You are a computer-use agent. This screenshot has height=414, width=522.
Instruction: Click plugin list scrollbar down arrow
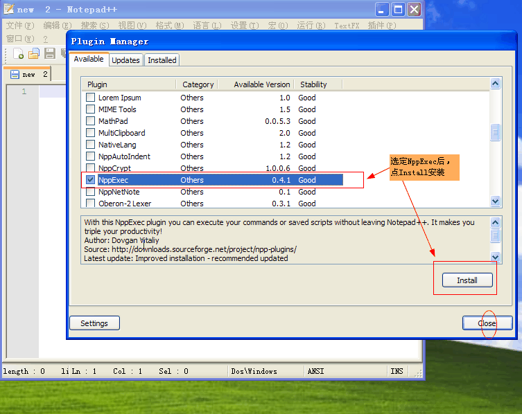click(496, 201)
